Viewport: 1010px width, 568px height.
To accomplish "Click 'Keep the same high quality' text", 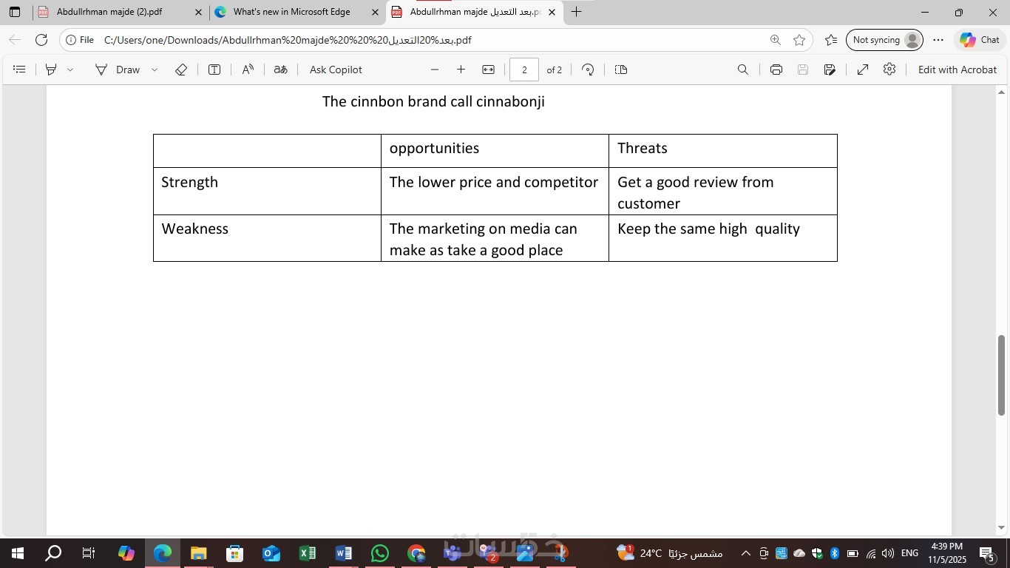I will coord(708,229).
